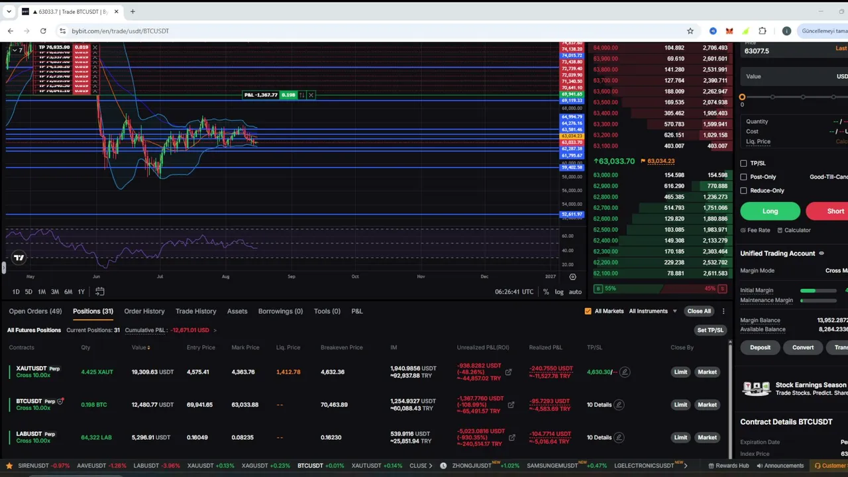Cancel the TP 76,935.90 order line

95,48
